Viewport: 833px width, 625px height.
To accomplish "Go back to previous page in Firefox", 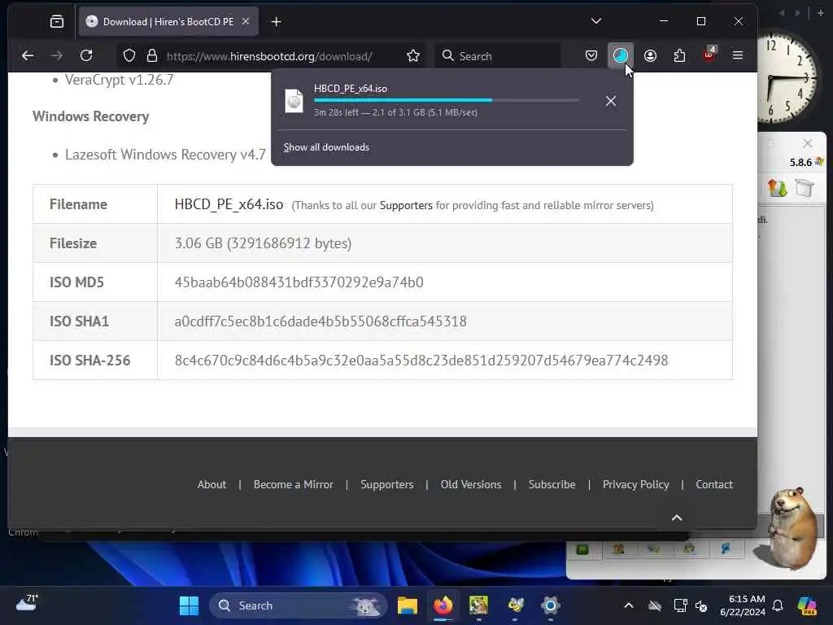I will tap(28, 55).
